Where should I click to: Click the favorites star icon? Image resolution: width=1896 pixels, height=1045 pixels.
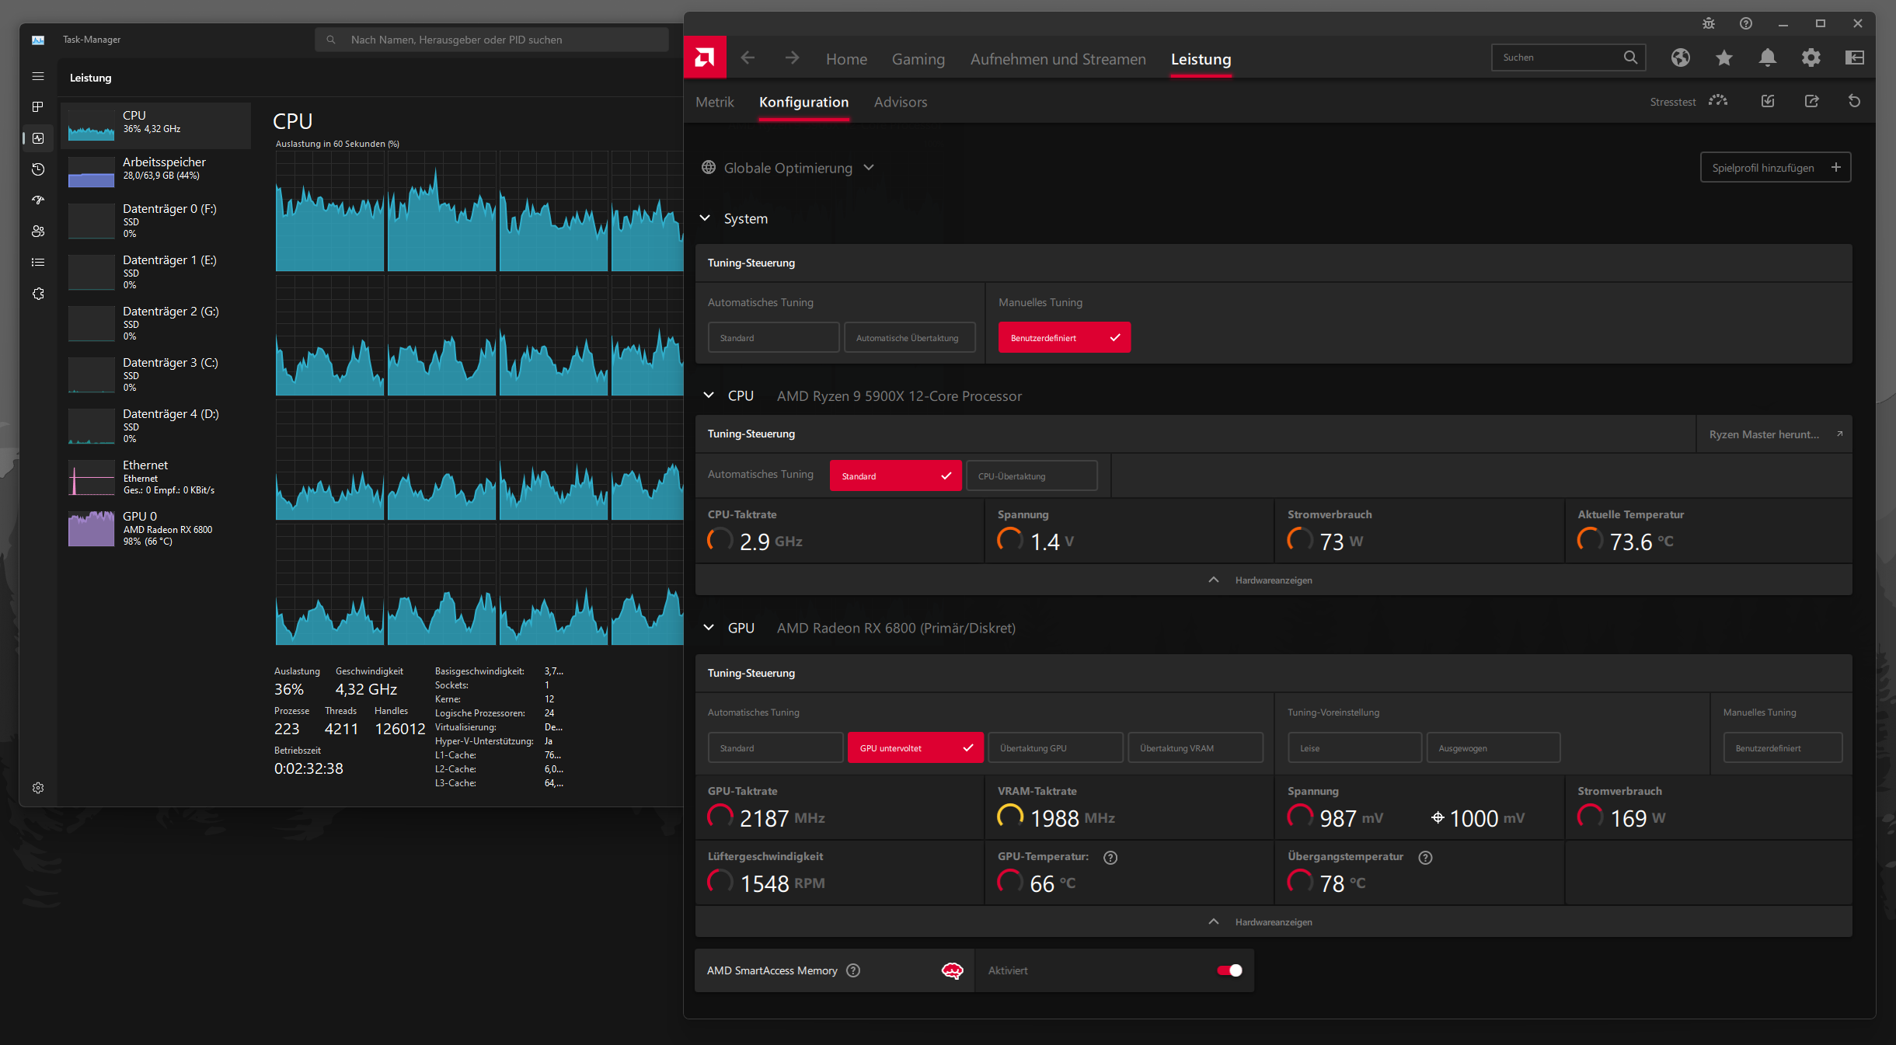tap(1723, 57)
